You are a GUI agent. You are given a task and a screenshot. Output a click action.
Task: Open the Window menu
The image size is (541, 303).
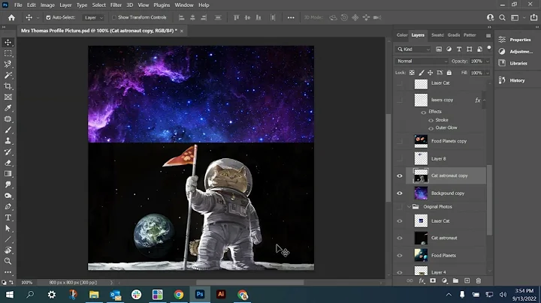point(184,5)
